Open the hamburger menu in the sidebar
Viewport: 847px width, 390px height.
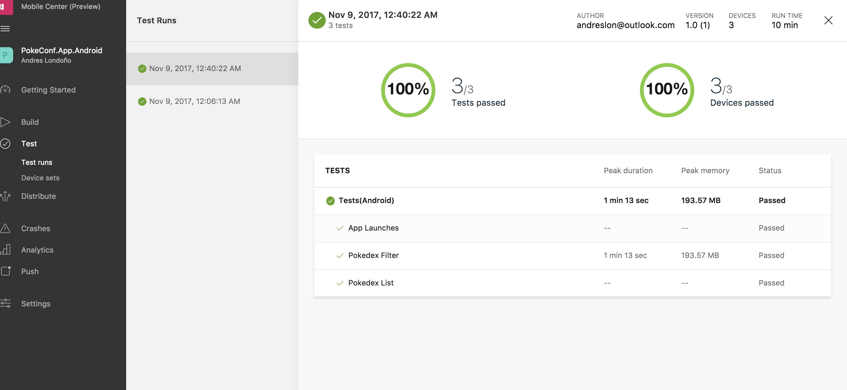point(5,29)
